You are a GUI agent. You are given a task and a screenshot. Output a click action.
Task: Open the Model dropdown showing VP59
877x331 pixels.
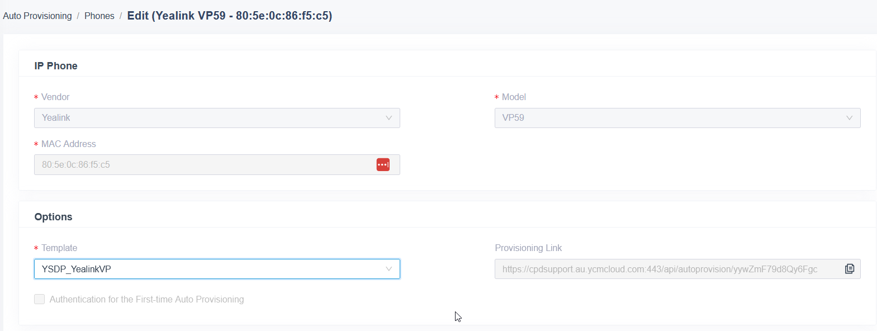[x=677, y=118]
